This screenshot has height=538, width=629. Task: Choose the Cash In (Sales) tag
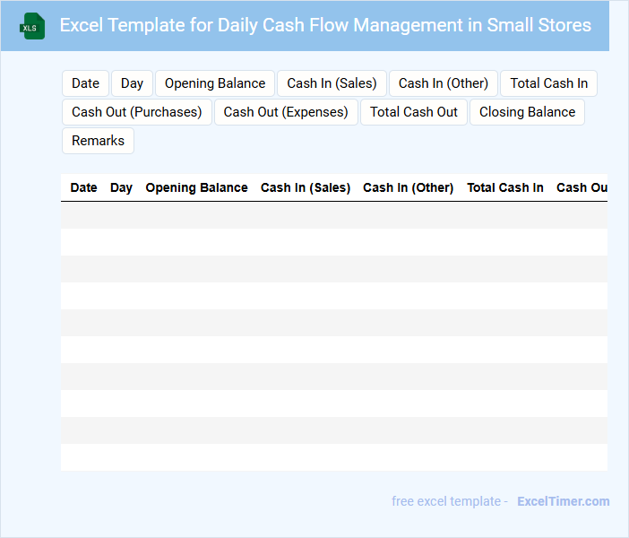click(x=332, y=83)
